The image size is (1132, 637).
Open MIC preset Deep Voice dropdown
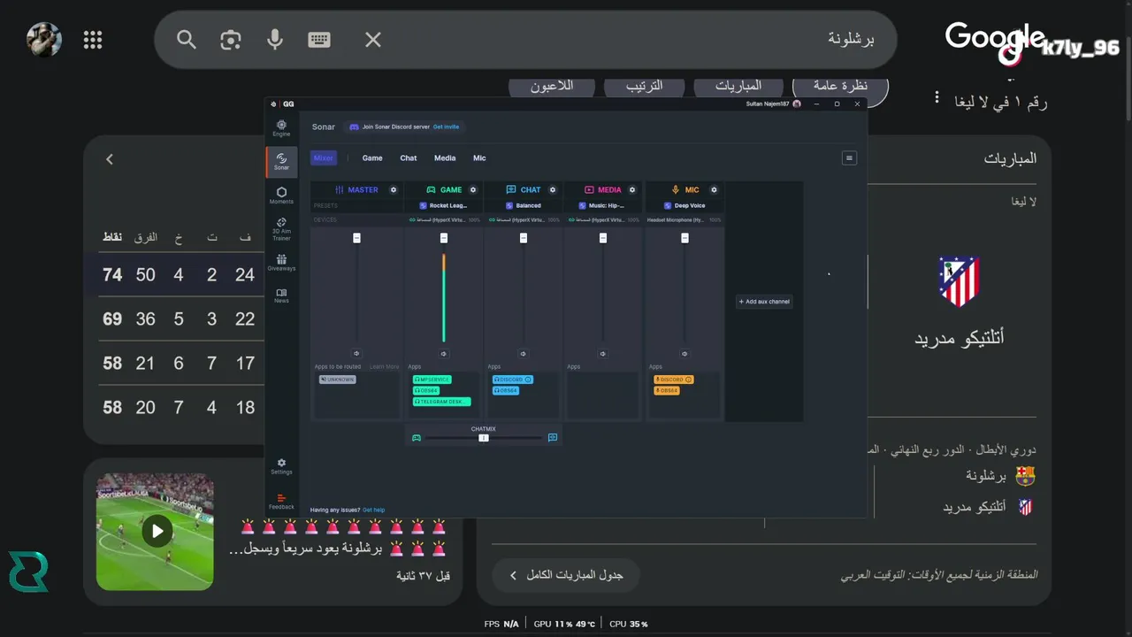tap(685, 205)
